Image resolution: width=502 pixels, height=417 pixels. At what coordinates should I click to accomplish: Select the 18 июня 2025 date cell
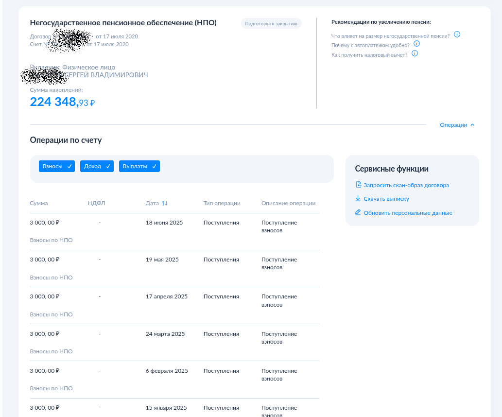tap(164, 223)
